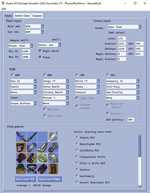Focus the enemy Level field
Image resolution: width=150 pixels, height=193 pixels.
click(122, 38)
